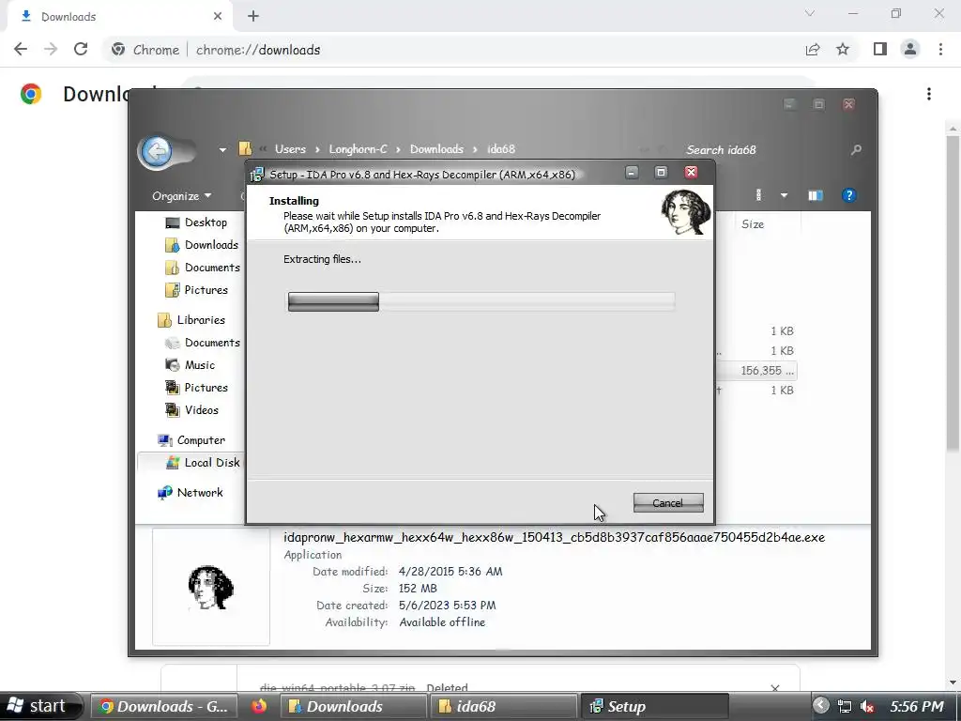Open Chrome profile avatar
Viewport: 961px width, 721px height.
pos(910,49)
